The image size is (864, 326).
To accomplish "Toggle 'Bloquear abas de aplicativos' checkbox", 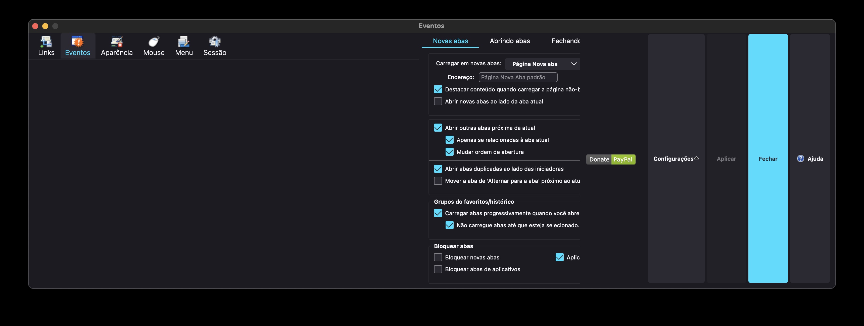I will 438,269.
